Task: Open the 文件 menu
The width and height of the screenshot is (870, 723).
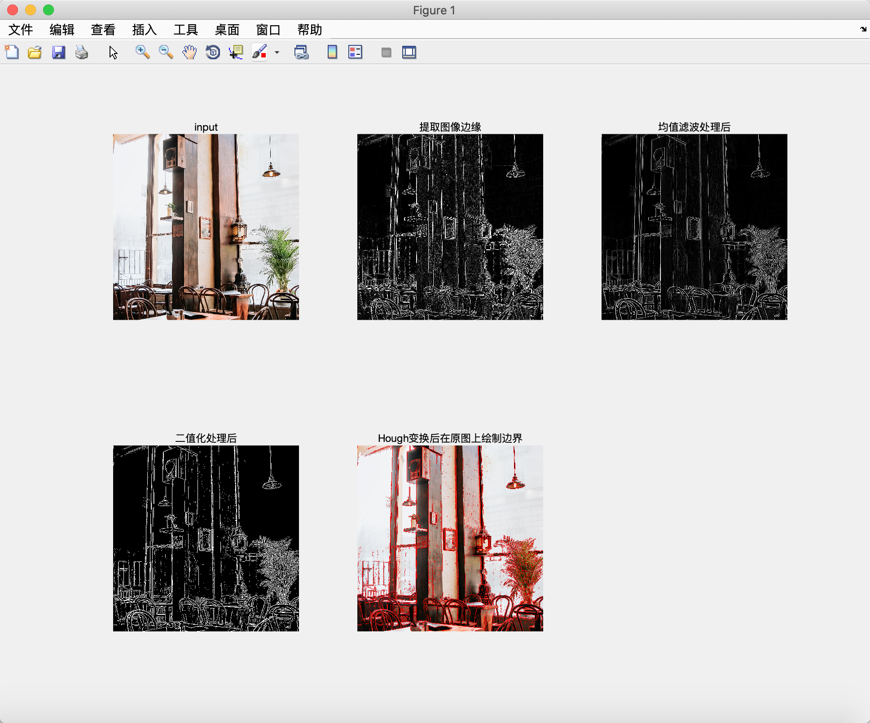Action: click(21, 30)
